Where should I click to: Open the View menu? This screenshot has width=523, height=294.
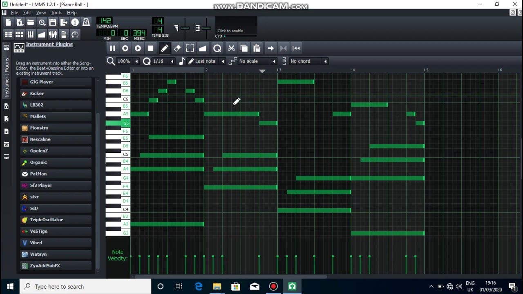(41, 13)
